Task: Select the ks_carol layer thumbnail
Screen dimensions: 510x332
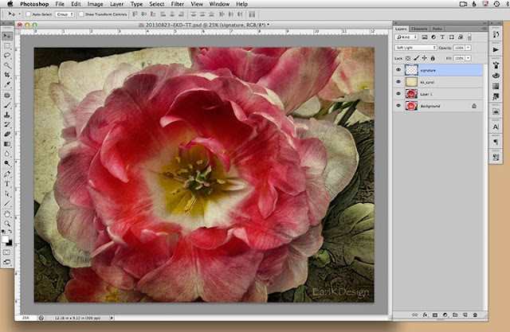Action: [412, 82]
